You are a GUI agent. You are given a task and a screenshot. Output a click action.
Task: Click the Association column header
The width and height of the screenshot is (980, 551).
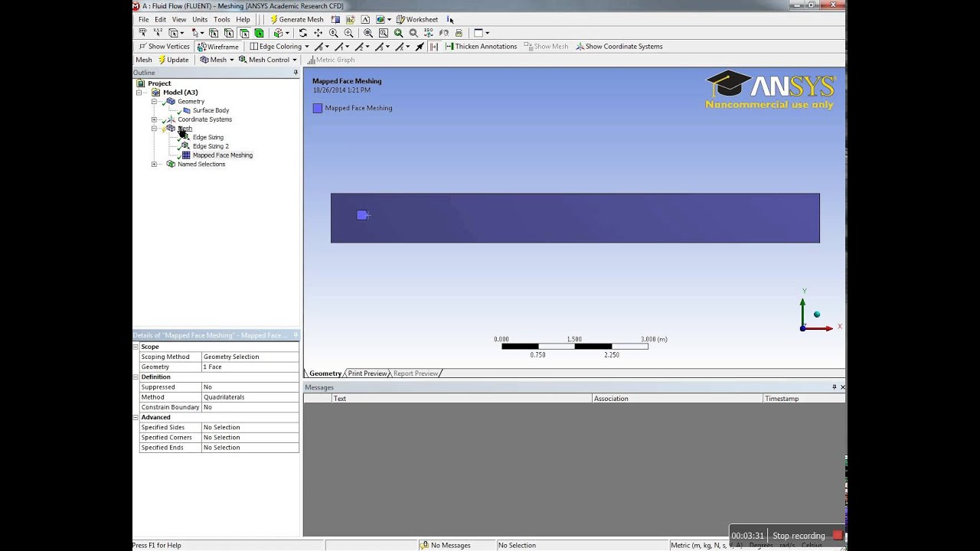pyautogui.click(x=678, y=399)
